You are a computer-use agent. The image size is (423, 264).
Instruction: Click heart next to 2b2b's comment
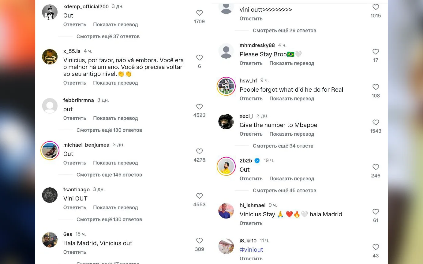click(376, 167)
